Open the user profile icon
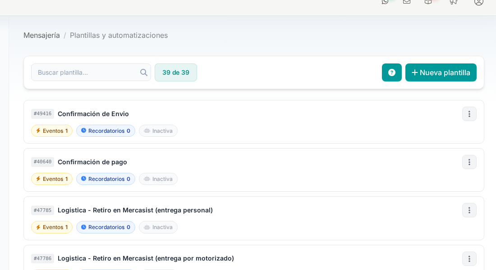 (x=478, y=2)
